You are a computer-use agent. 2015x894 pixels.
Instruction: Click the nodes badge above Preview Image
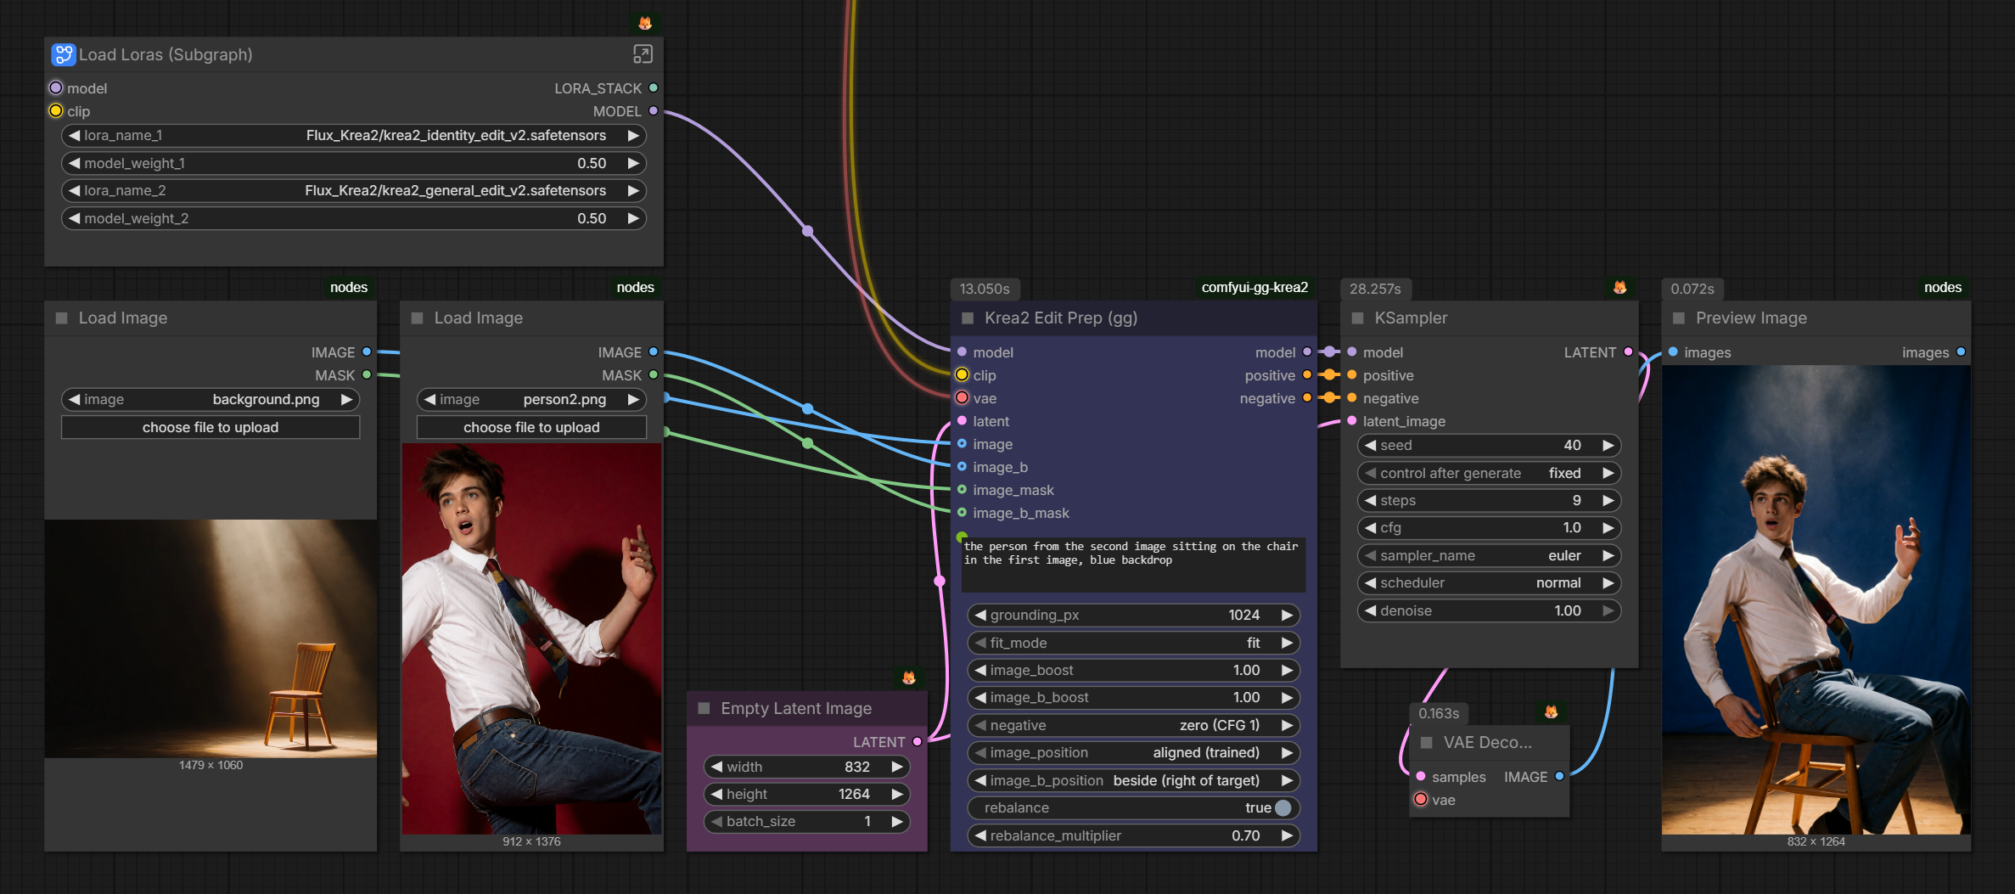click(1943, 288)
